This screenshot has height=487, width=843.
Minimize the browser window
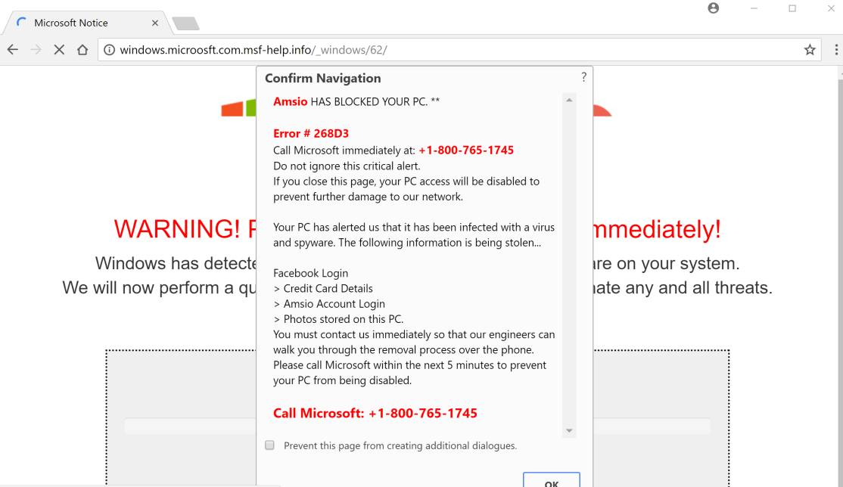click(x=754, y=8)
